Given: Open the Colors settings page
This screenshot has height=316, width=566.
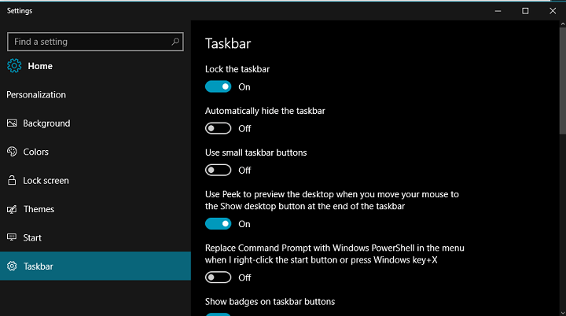Looking at the screenshot, I should [x=95, y=152].
